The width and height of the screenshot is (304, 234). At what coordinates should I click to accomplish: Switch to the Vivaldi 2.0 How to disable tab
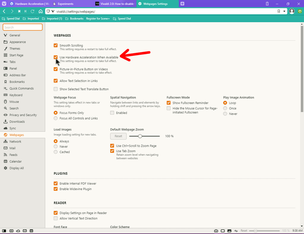[115, 4]
